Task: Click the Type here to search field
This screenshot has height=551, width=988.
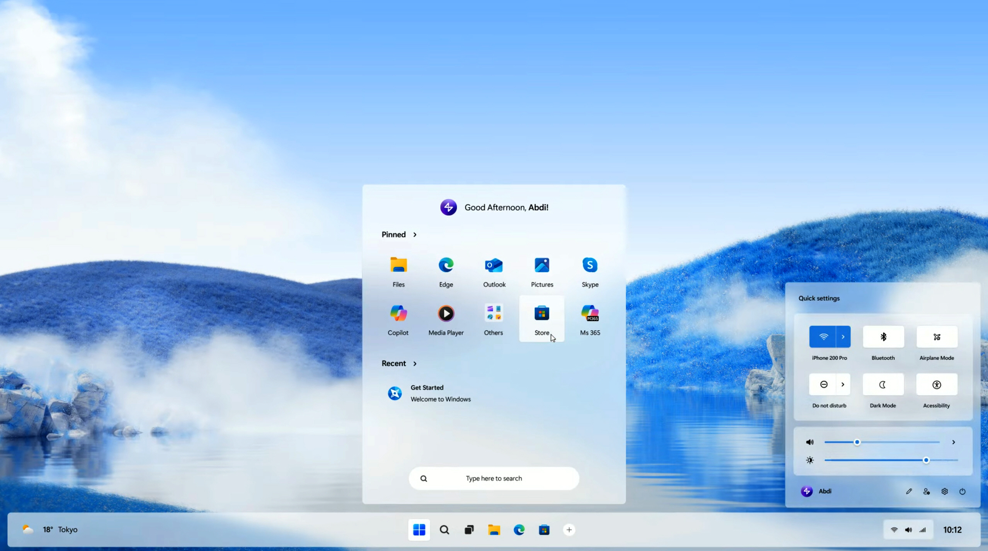Action: 494,478
